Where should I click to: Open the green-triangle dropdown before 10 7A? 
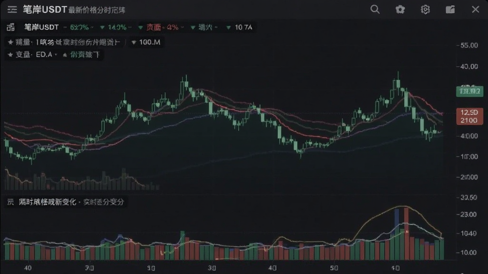coord(204,27)
